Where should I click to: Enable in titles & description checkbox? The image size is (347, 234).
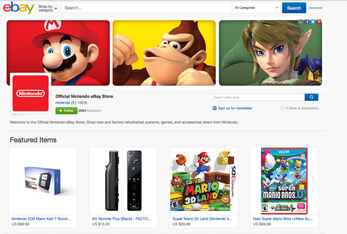[282, 108]
